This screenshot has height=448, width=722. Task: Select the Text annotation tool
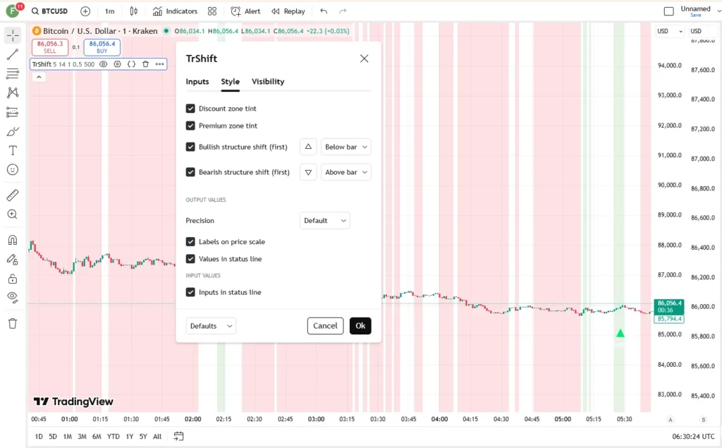pyautogui.click(x=13, y=151)
